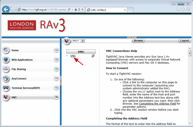Click the Completing the Address Field heading

[126, 119]
